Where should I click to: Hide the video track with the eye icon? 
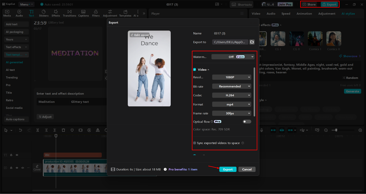pos(17,168)
